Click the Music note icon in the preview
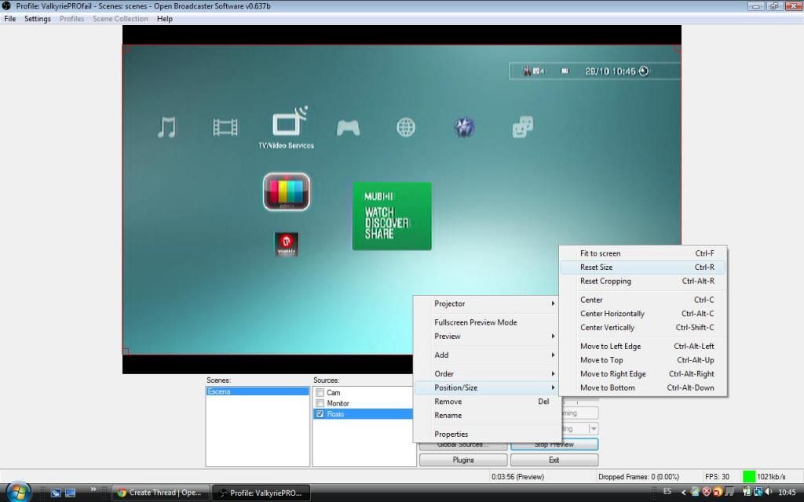Image resolution: width=804 pixels, height=502 pixels. [166, 128]
